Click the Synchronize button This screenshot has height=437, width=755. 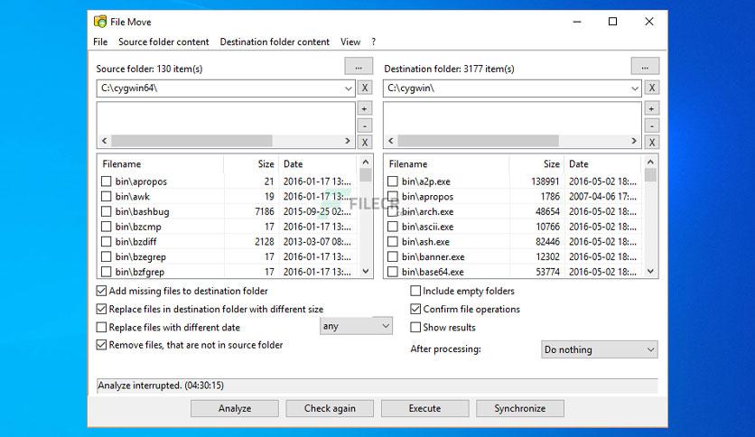(x=520, y=408)
